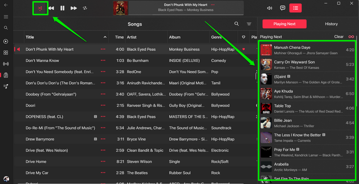Select Aye Khuda in the queue
The image size is (359, 184).
[x=307, y=94]
